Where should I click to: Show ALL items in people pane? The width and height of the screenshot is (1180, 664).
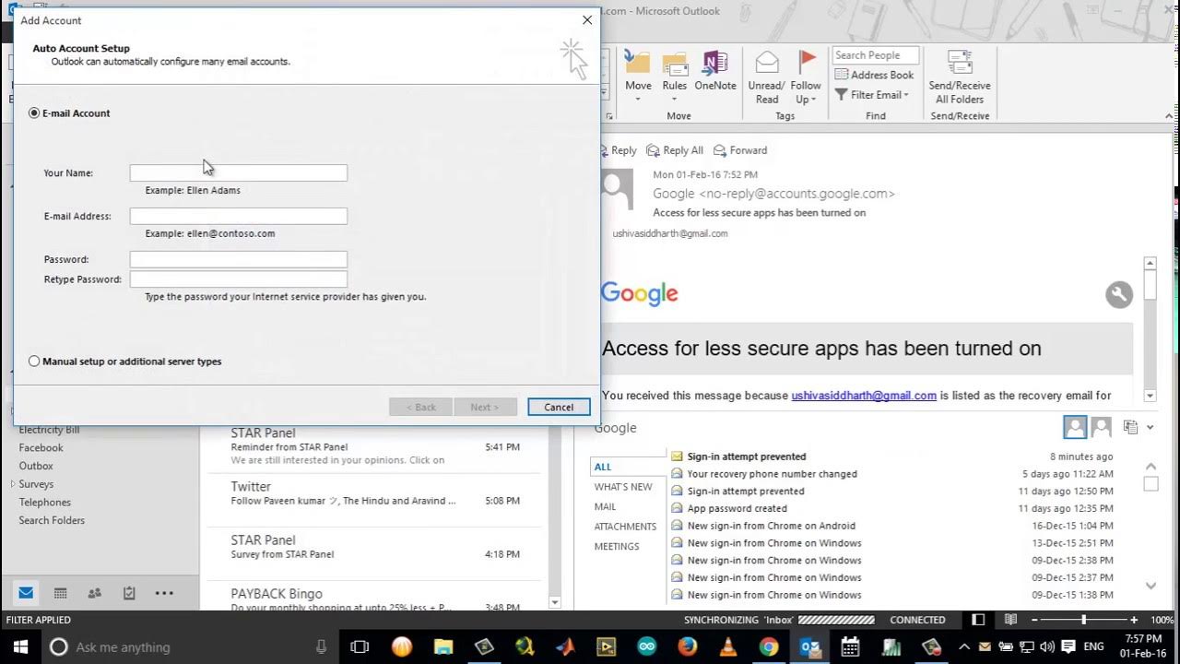coord(603,467)
